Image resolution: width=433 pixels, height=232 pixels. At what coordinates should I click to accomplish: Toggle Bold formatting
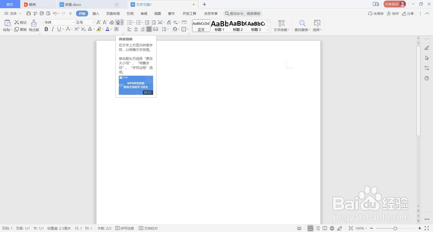click(46, 29)
